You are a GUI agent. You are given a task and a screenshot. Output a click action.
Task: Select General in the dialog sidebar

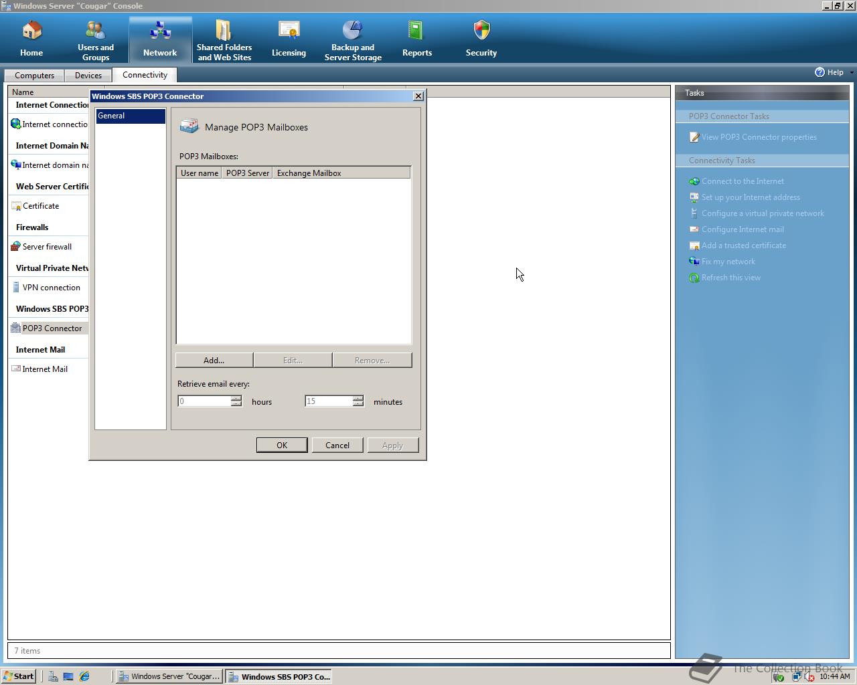(131, 116)
